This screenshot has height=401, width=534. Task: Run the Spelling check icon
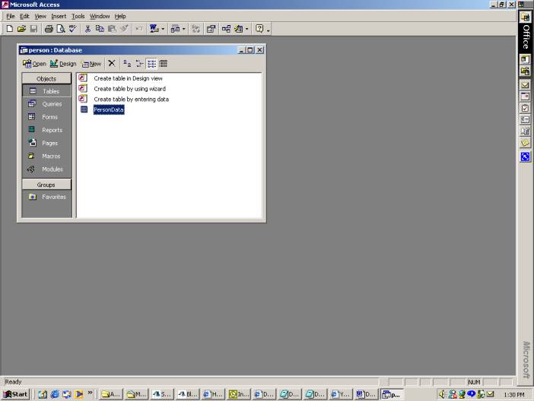[72, 29]
